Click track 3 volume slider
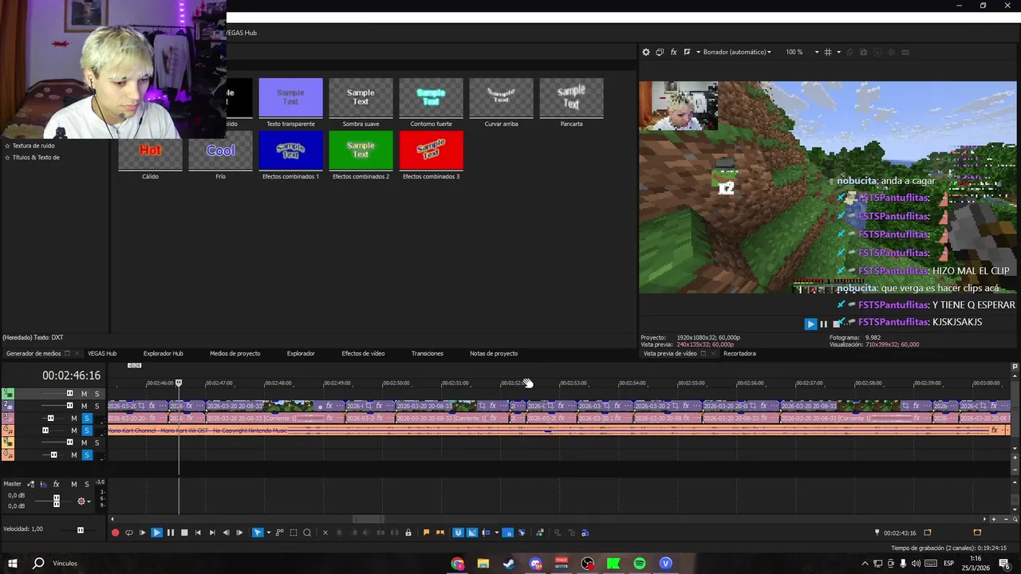The width and height of the screenshot is (1021, 574). click(x=50, y=419)
